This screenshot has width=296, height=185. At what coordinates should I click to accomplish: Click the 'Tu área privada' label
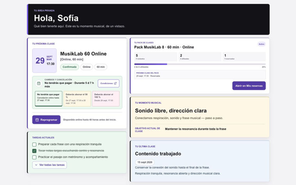(44, 11)
